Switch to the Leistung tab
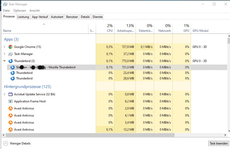The image size is (230, 149). pyautogui.click(x=23, y=17)
